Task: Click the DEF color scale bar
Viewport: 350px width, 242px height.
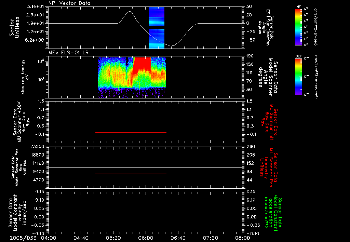Action: click(x=299, y=76)
